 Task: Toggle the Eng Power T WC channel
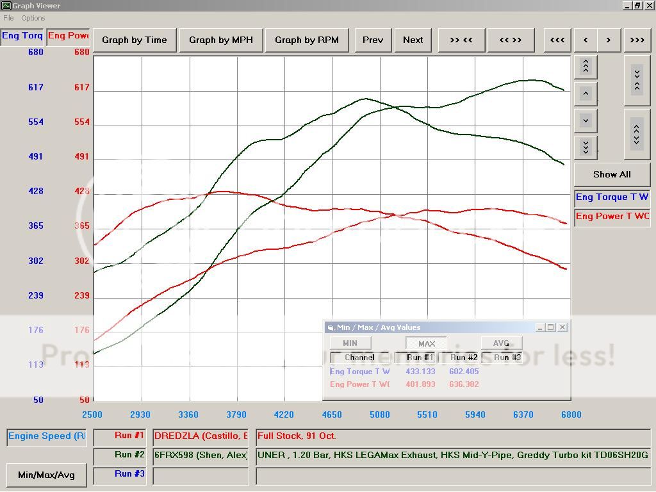(612, 216)
